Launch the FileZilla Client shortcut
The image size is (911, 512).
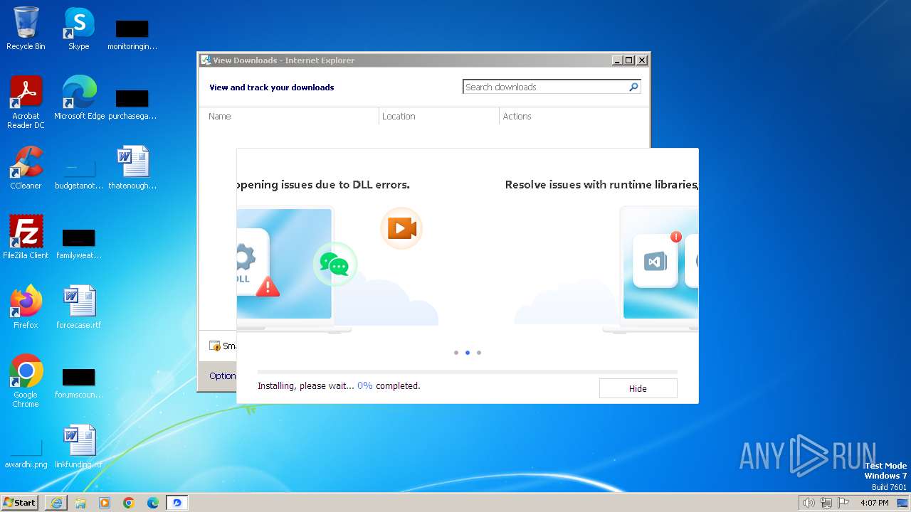click(x=26, y=238)
